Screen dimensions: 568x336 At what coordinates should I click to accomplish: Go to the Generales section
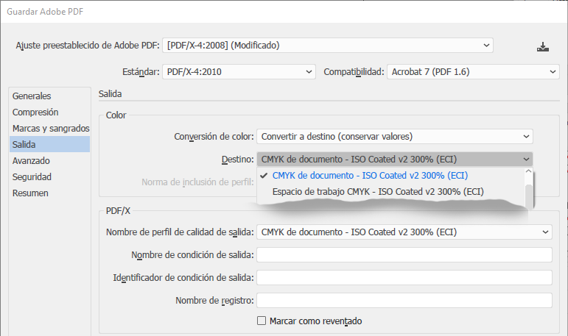[x=49, y=96]
